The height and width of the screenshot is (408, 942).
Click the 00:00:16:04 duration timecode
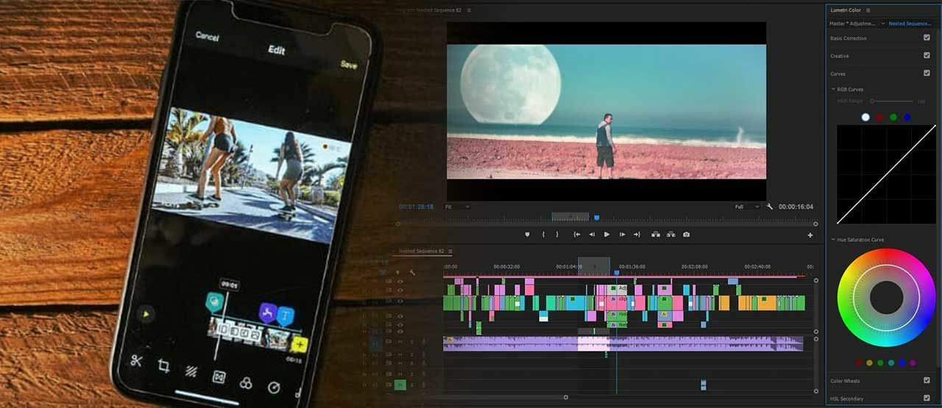click(x=796, y=207)
